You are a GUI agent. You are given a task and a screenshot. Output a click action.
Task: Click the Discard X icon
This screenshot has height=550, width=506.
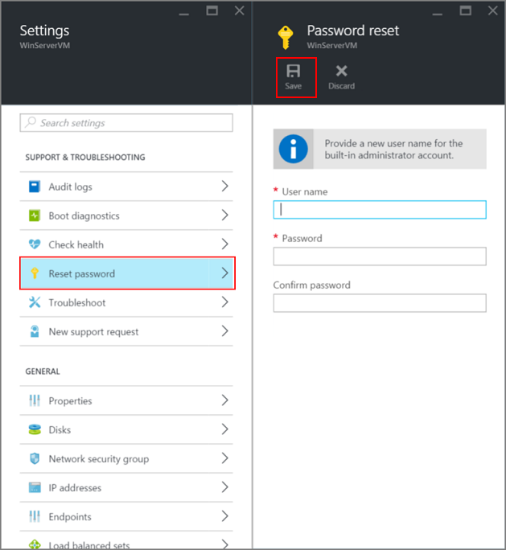pos(341,72)
